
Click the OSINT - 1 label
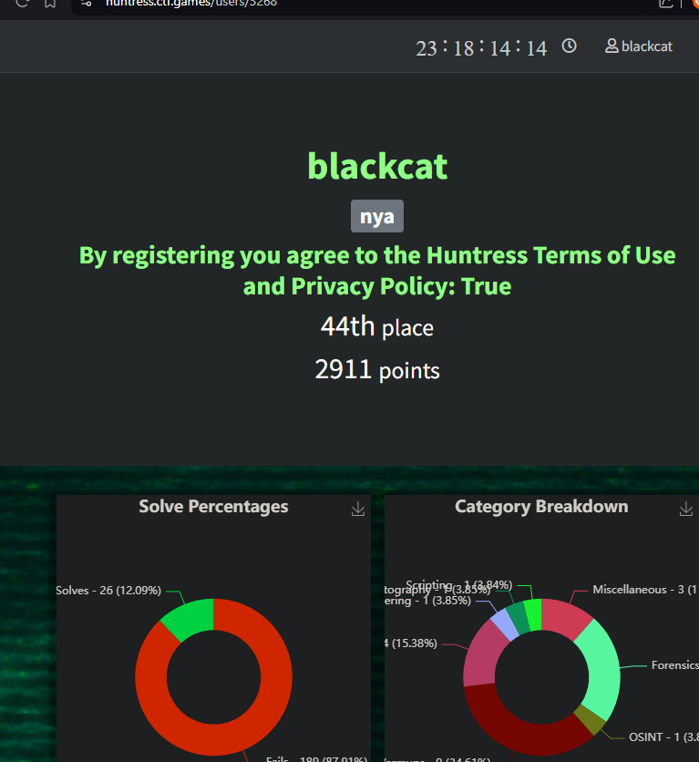click(x=663, y=737)
